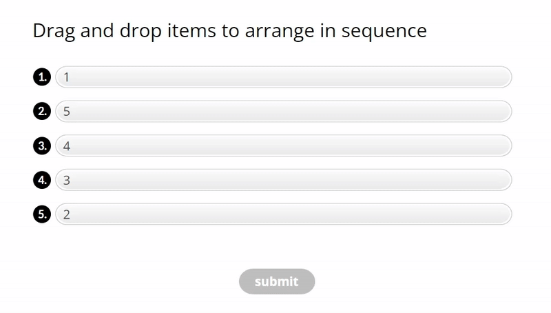The height and width of the screenshot is (313, 551).
Task: Click the black position badge numbered 3
Action: tap(42, 146)
